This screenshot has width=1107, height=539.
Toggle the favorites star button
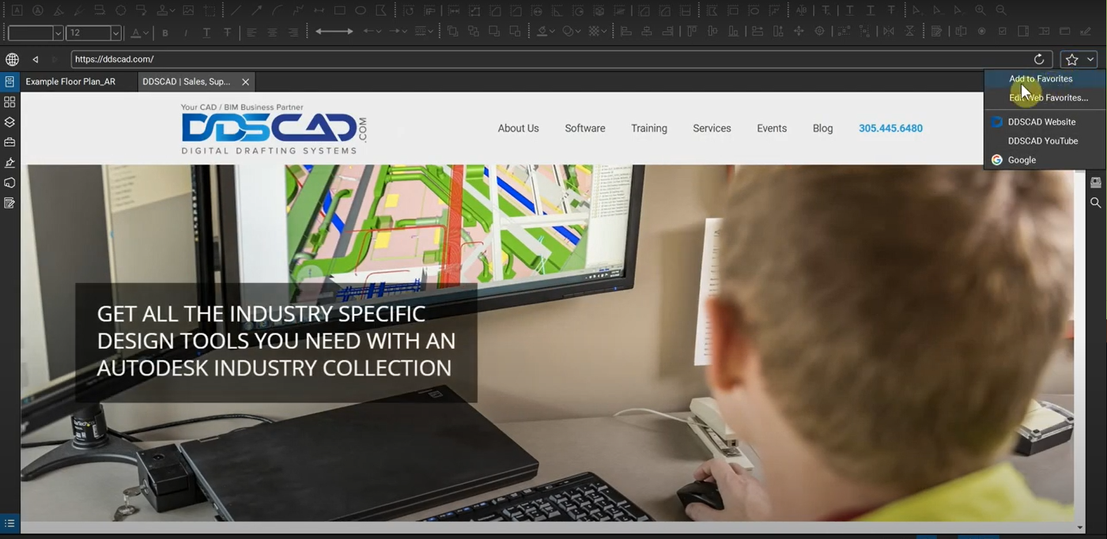point(1071,59)
